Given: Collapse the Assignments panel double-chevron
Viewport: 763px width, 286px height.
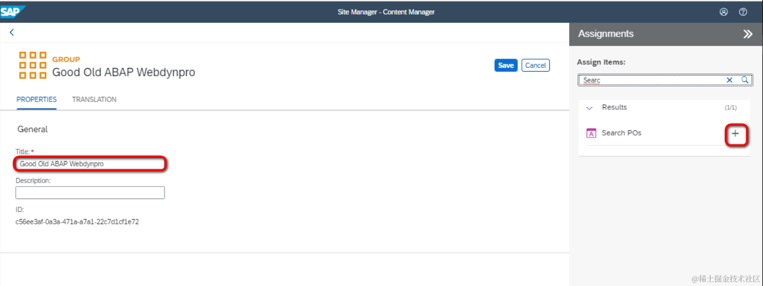Looking at the screenshot, I should tap(748, 34).
